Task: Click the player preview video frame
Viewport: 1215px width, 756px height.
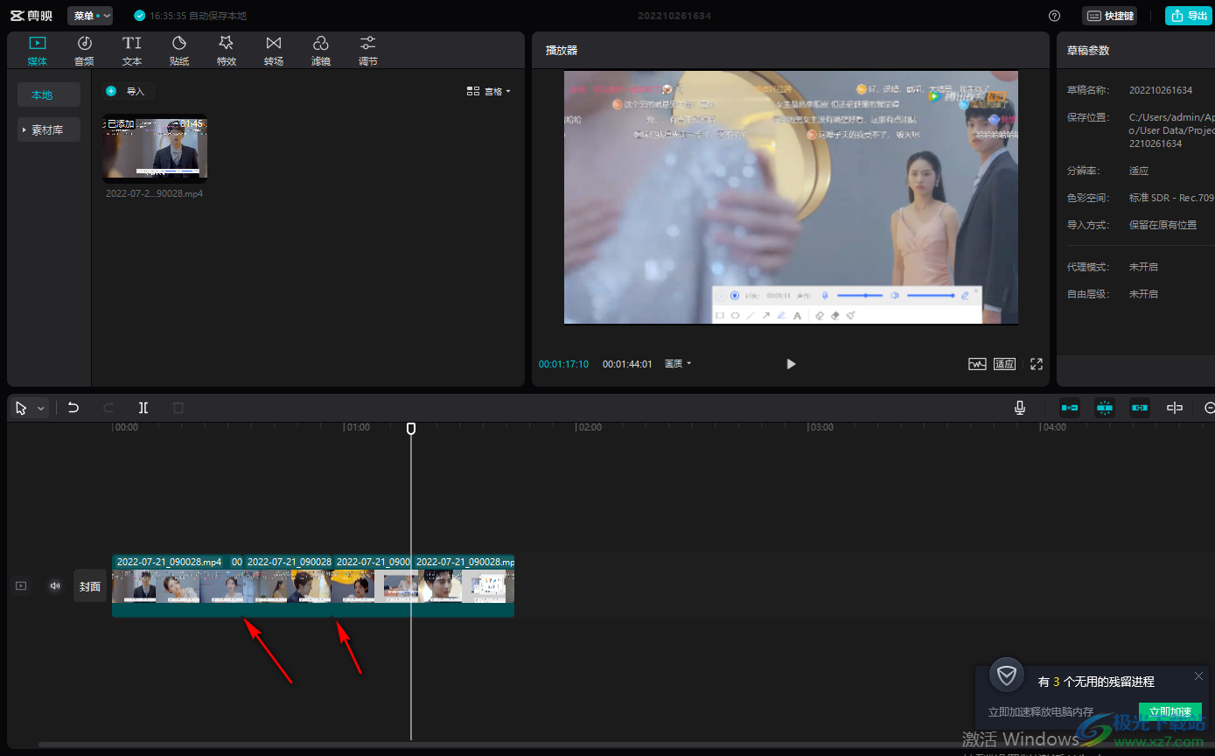Action: click(x=791, y=198)
